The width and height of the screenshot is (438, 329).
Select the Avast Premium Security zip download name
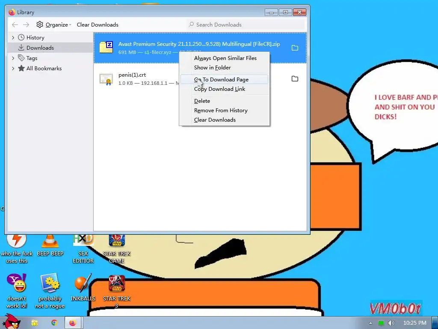199,44
